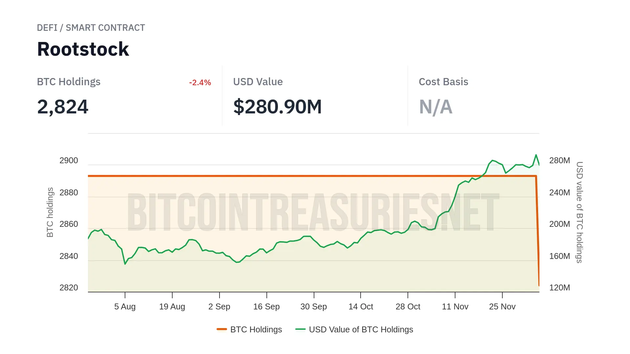Click the BTC Holdings 2,824 value
This screenshot has width=630, height=354.
click(x=63, y=107)
